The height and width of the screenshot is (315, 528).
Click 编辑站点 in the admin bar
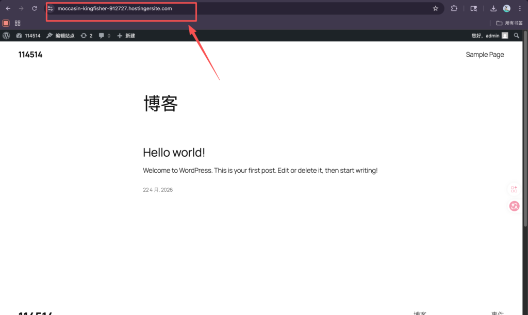(60, 36)
